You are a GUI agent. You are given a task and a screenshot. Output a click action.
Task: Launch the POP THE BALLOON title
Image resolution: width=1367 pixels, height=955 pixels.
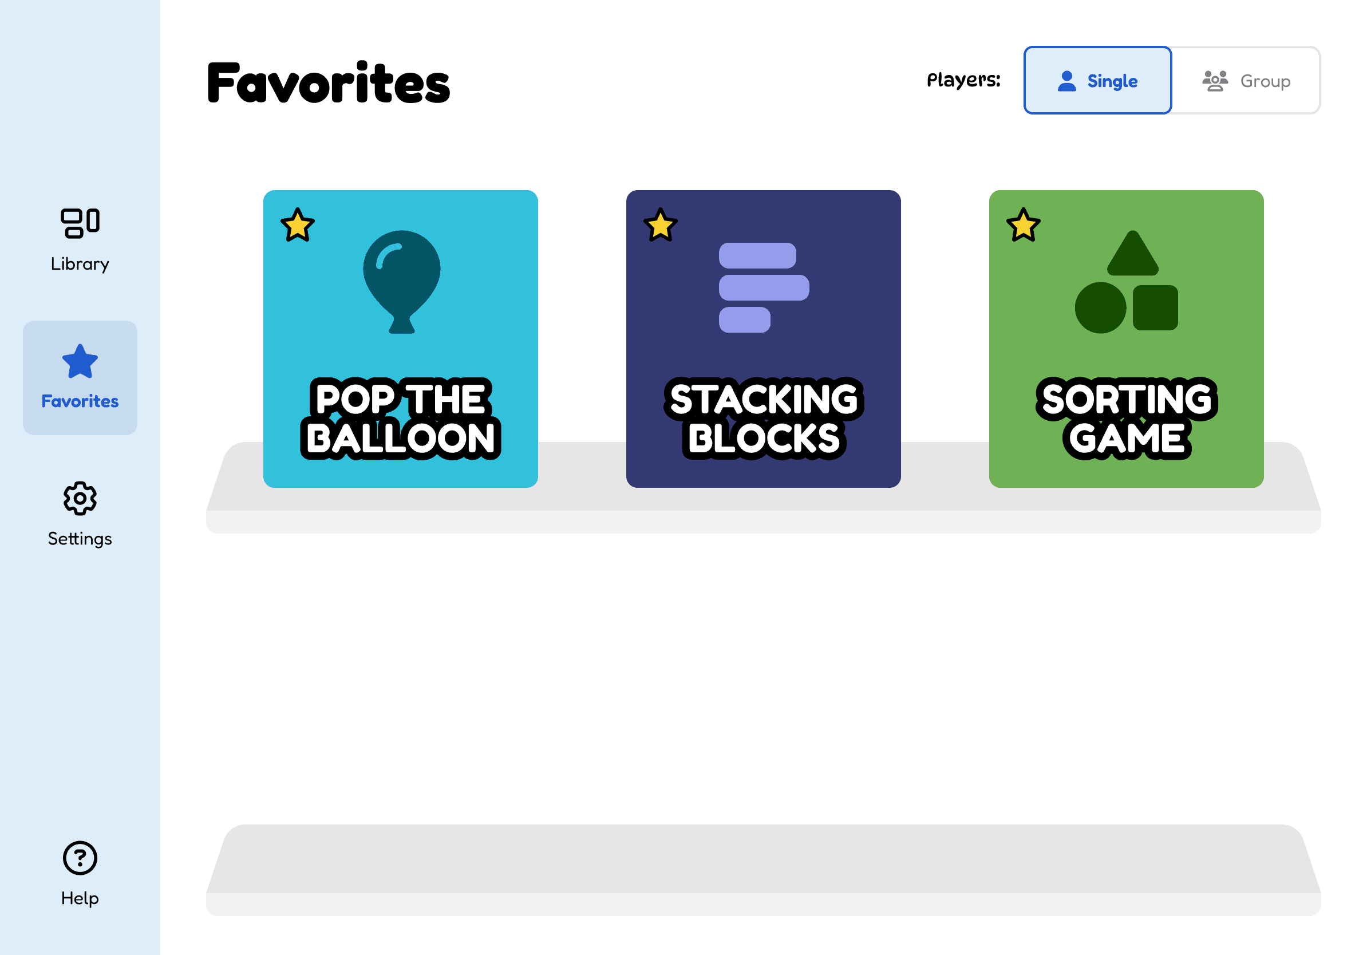coord(401,419)
